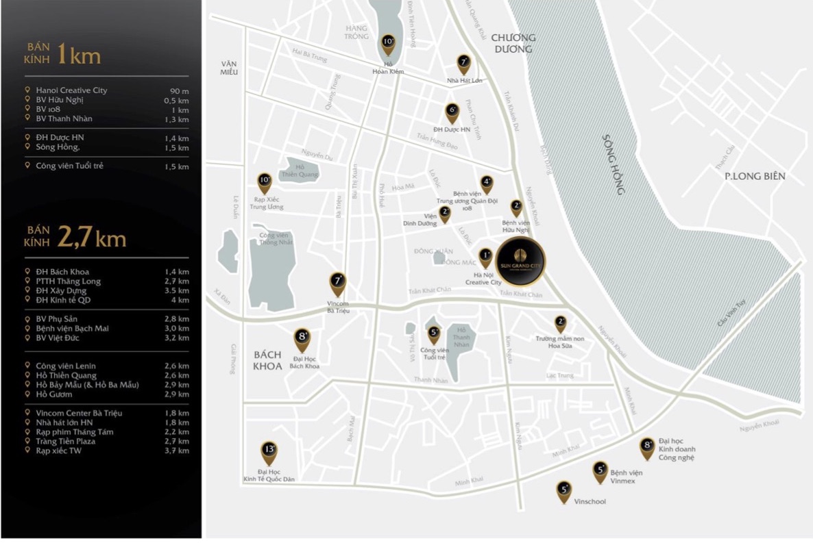Select the Vinschool map pin
This screenshot has height=543, width=813.
pos(563,491)
